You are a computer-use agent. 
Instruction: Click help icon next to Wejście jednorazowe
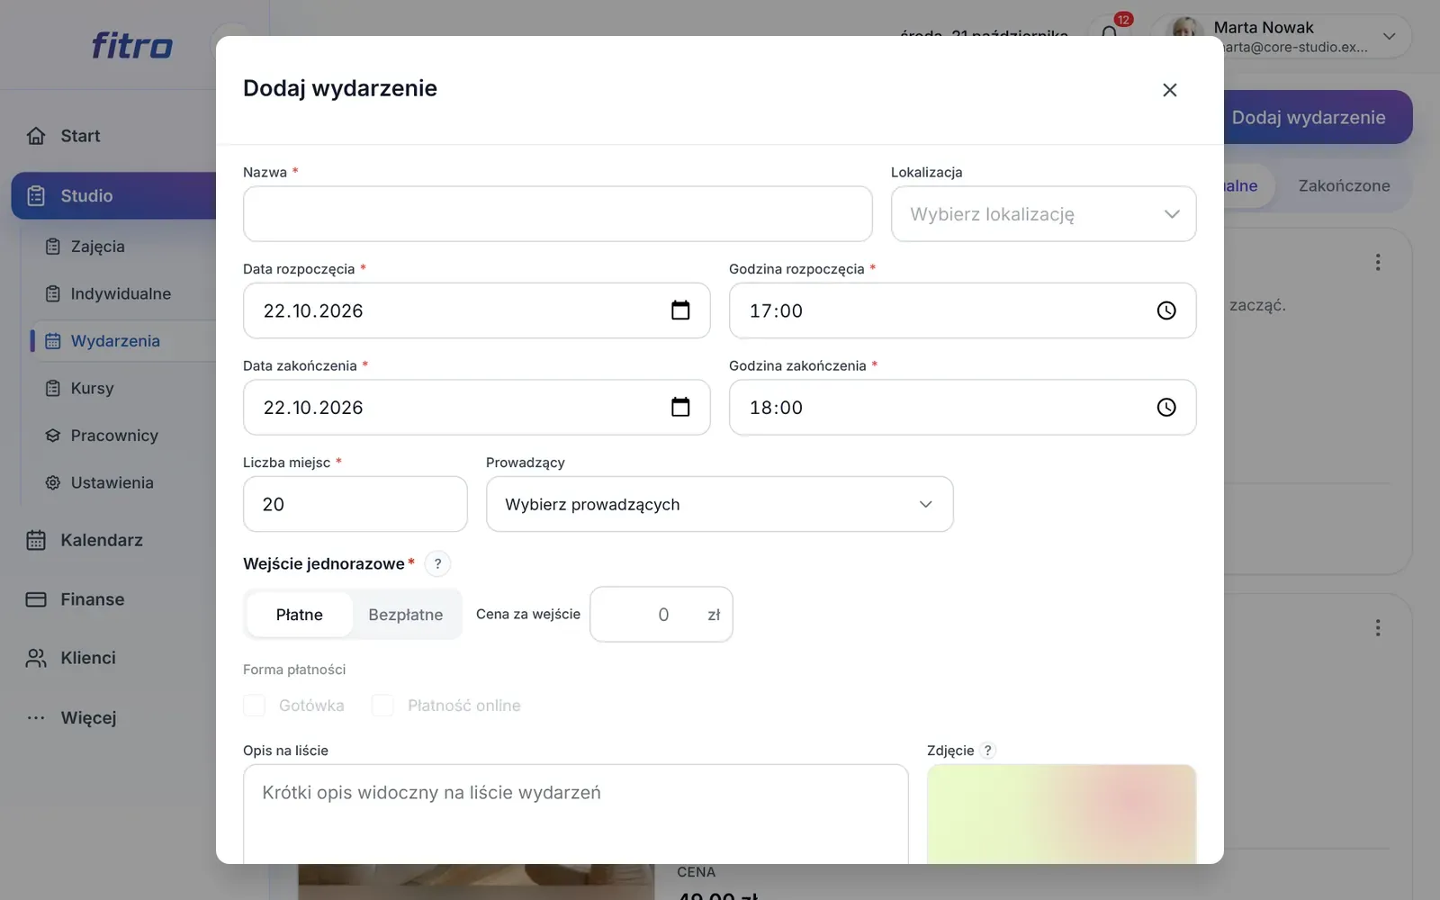tap(437, 563)
